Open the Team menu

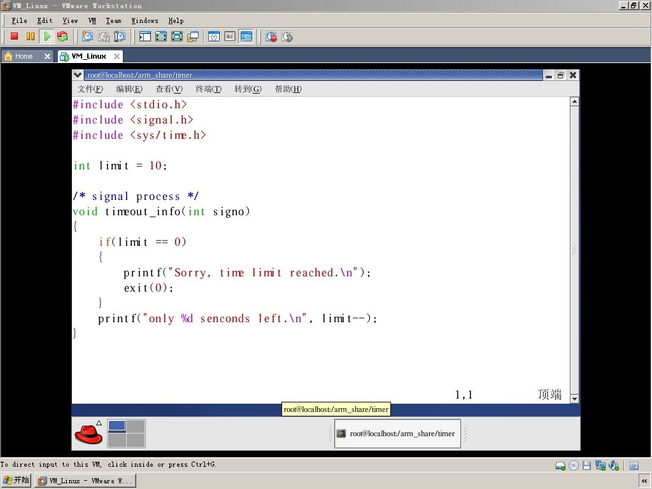[x=113, y=20]
